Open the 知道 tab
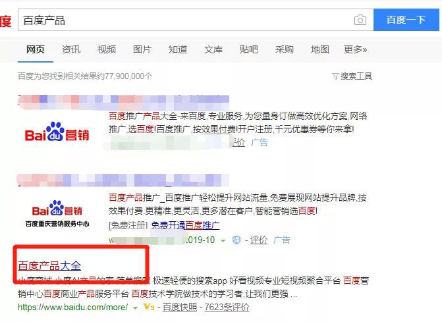The height and width of the screenshot is (322, 442). 178,49
